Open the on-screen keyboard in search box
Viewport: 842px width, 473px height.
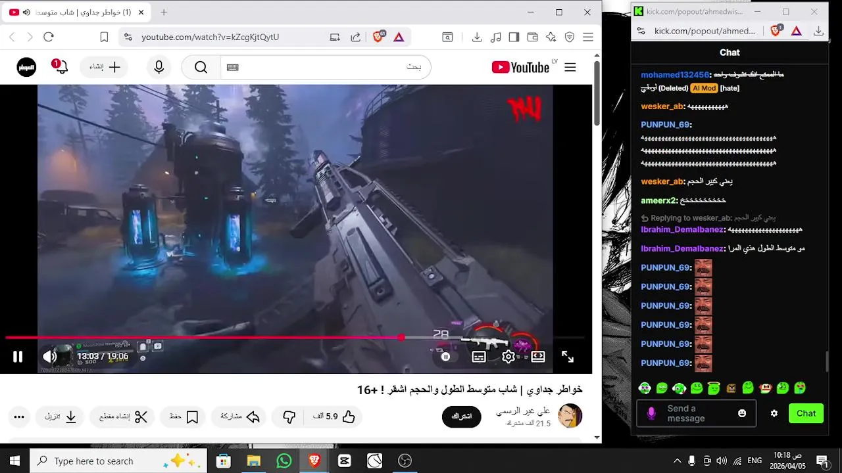[x=232, y=67]
